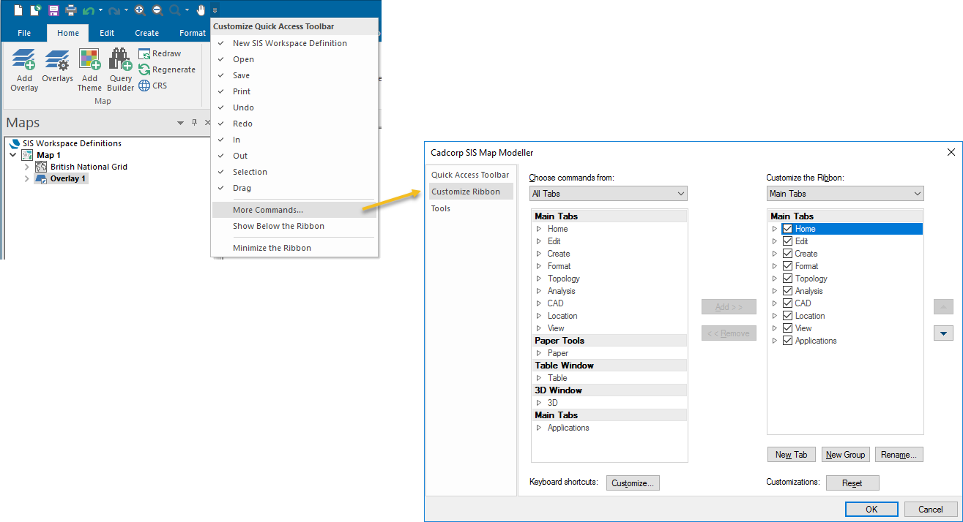Uncheck the Create checkbox in Customize the Ribbon
Viewport: 963px width, 522px height.
(x=787, y=254)
